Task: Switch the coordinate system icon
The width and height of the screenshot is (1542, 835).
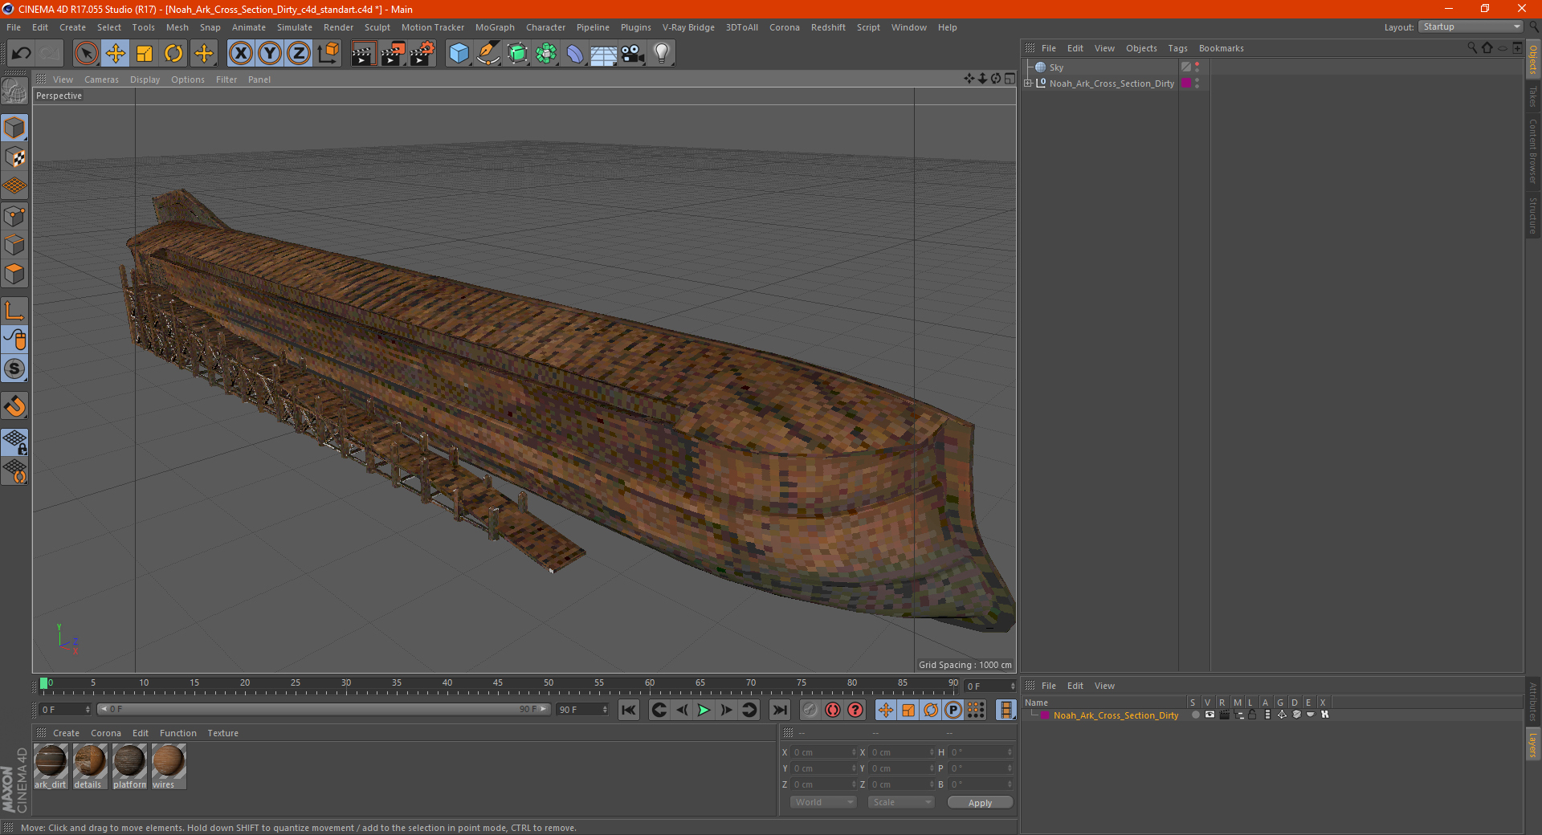Action: coord(328,54)
